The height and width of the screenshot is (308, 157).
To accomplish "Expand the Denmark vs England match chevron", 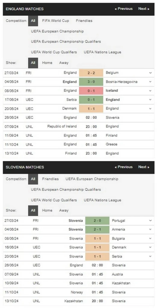I will coord(150,109).
